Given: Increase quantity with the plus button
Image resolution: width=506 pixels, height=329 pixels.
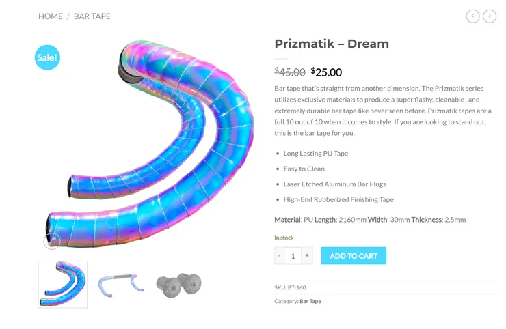Looking at the screenshot, I should pos(307,256).
